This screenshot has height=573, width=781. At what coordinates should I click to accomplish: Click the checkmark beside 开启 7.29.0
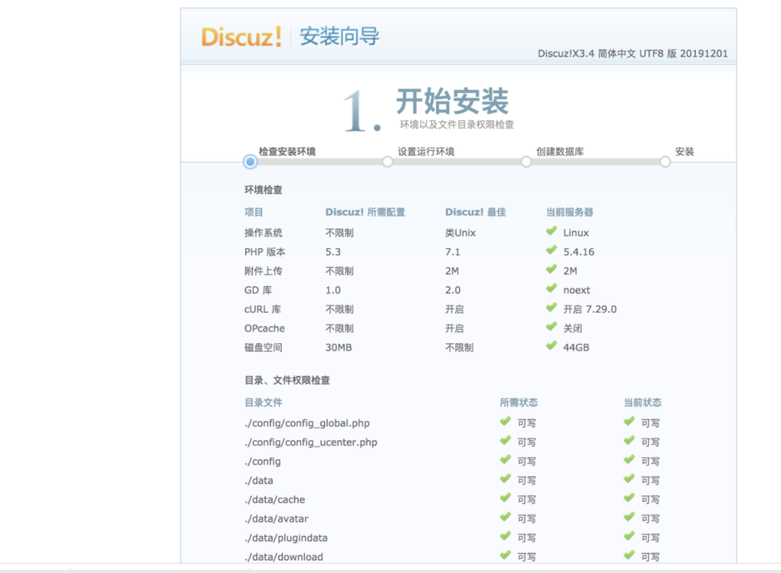click(x=551, y=307)
